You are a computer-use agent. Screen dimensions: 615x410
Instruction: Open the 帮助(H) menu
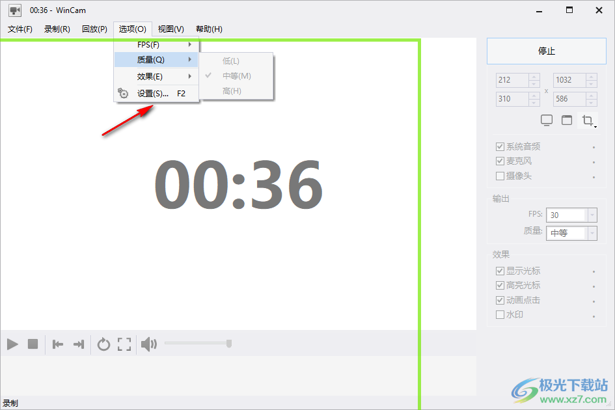(209, 29)
